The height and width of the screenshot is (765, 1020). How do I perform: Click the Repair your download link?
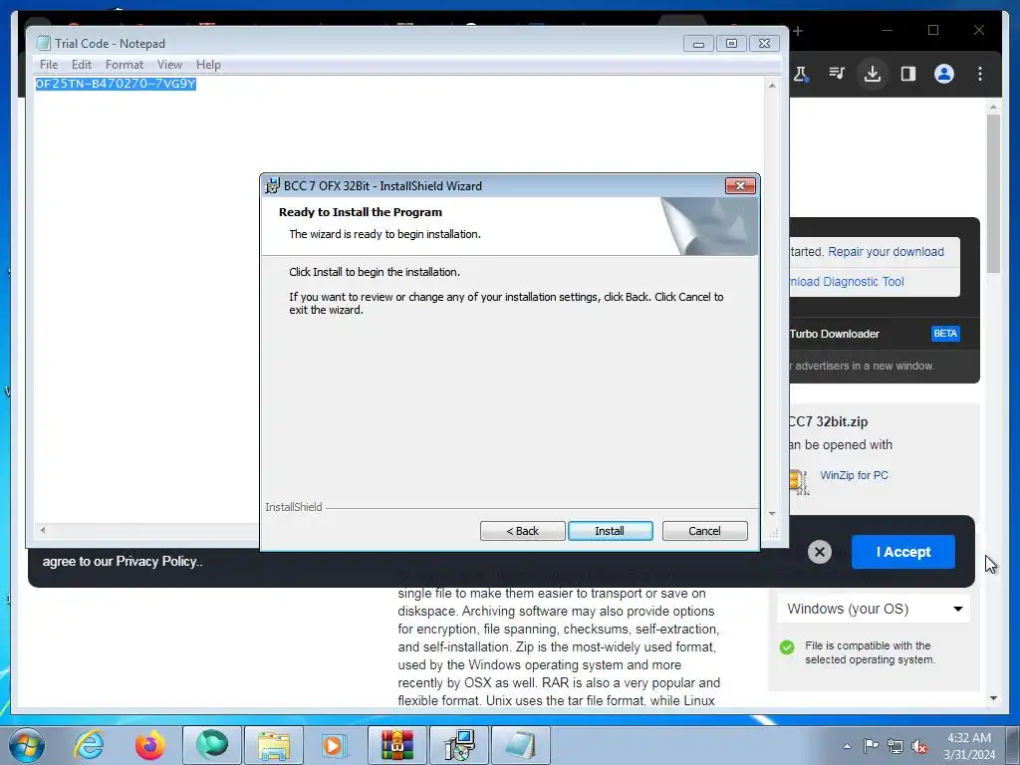pos(886,252)
